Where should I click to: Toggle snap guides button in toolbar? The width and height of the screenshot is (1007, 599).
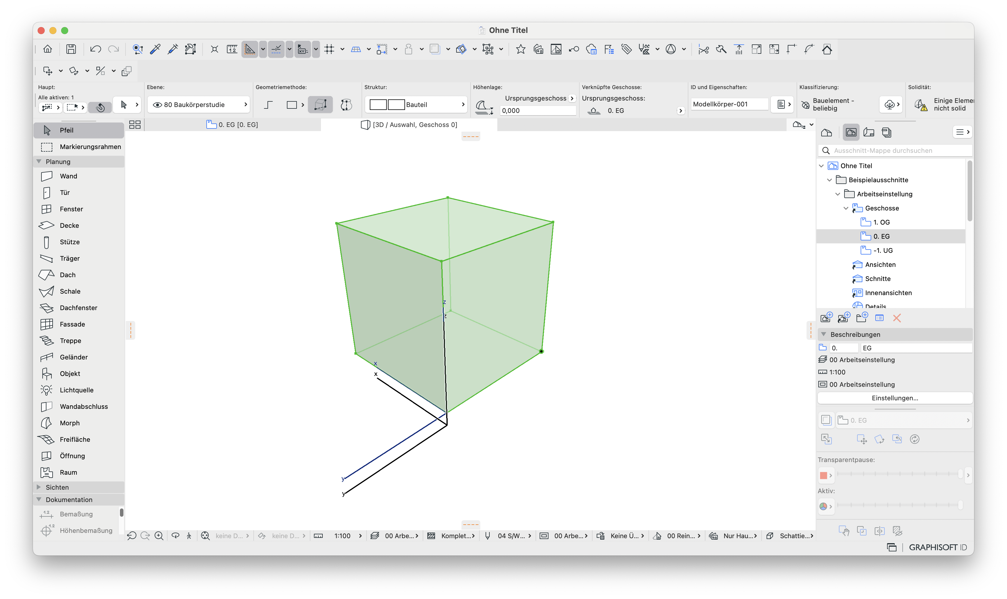[x=276, y=49]
